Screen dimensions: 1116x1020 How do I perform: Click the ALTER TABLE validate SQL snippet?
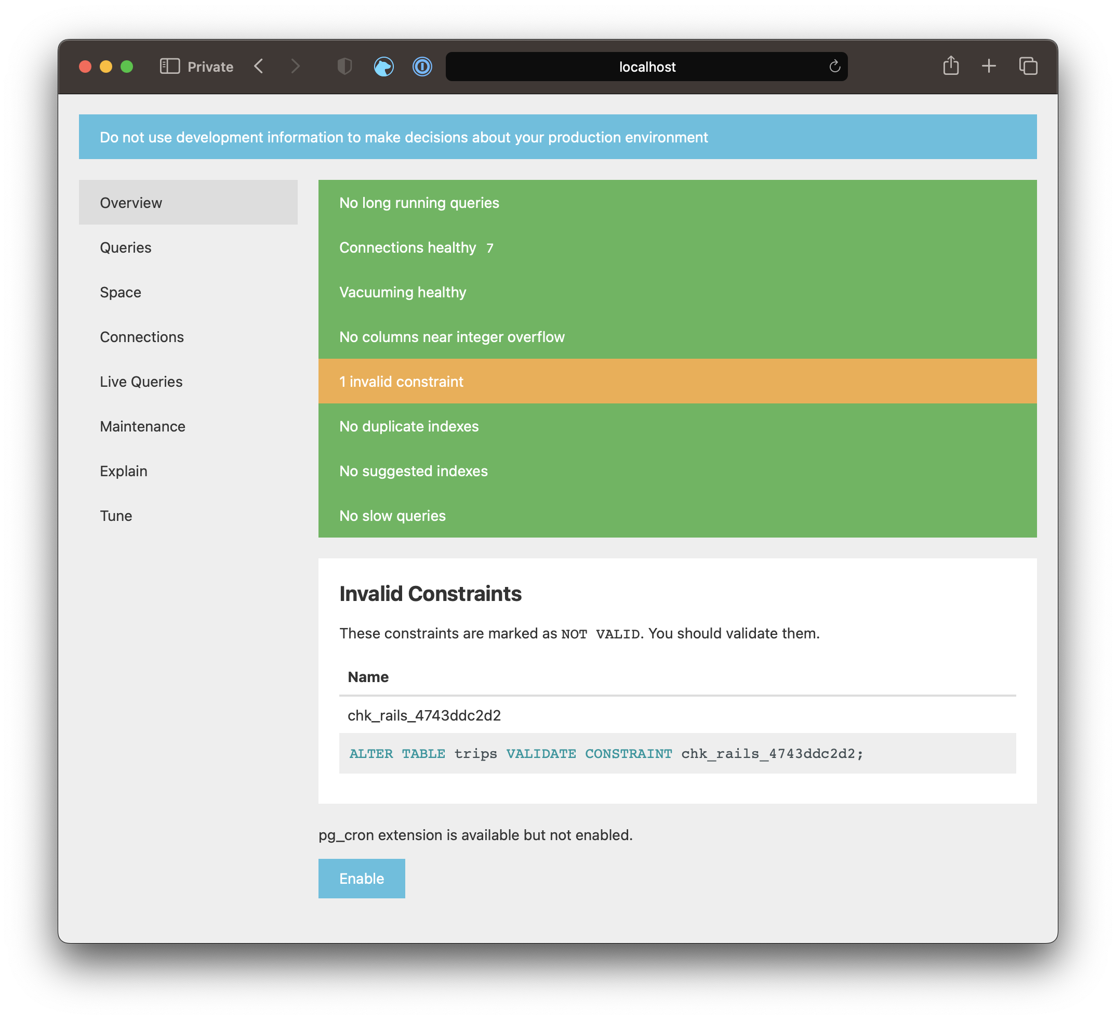tap(606, 753)
